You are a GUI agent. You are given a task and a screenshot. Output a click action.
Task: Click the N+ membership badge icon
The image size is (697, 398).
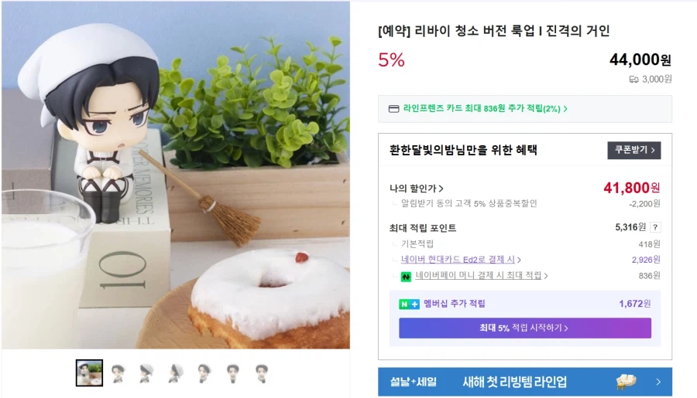pos(409,304)
